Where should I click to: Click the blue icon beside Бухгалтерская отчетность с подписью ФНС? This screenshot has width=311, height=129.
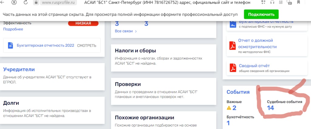(232, 24)
